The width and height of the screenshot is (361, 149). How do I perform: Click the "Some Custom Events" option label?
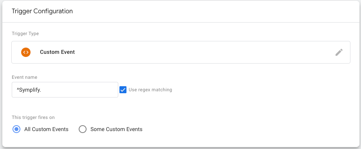pyautogui.click(x=116, y=129)
